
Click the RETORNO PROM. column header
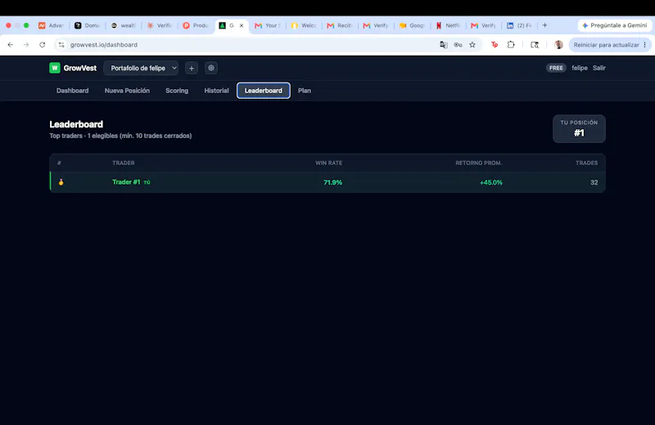479,163
